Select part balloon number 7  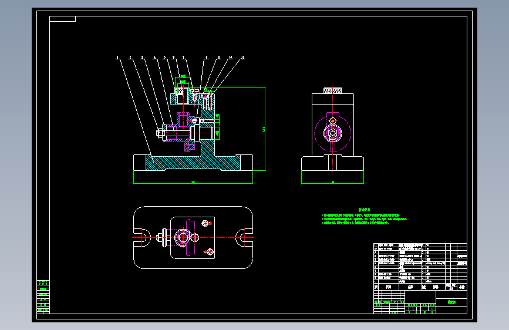coord(183,58)
